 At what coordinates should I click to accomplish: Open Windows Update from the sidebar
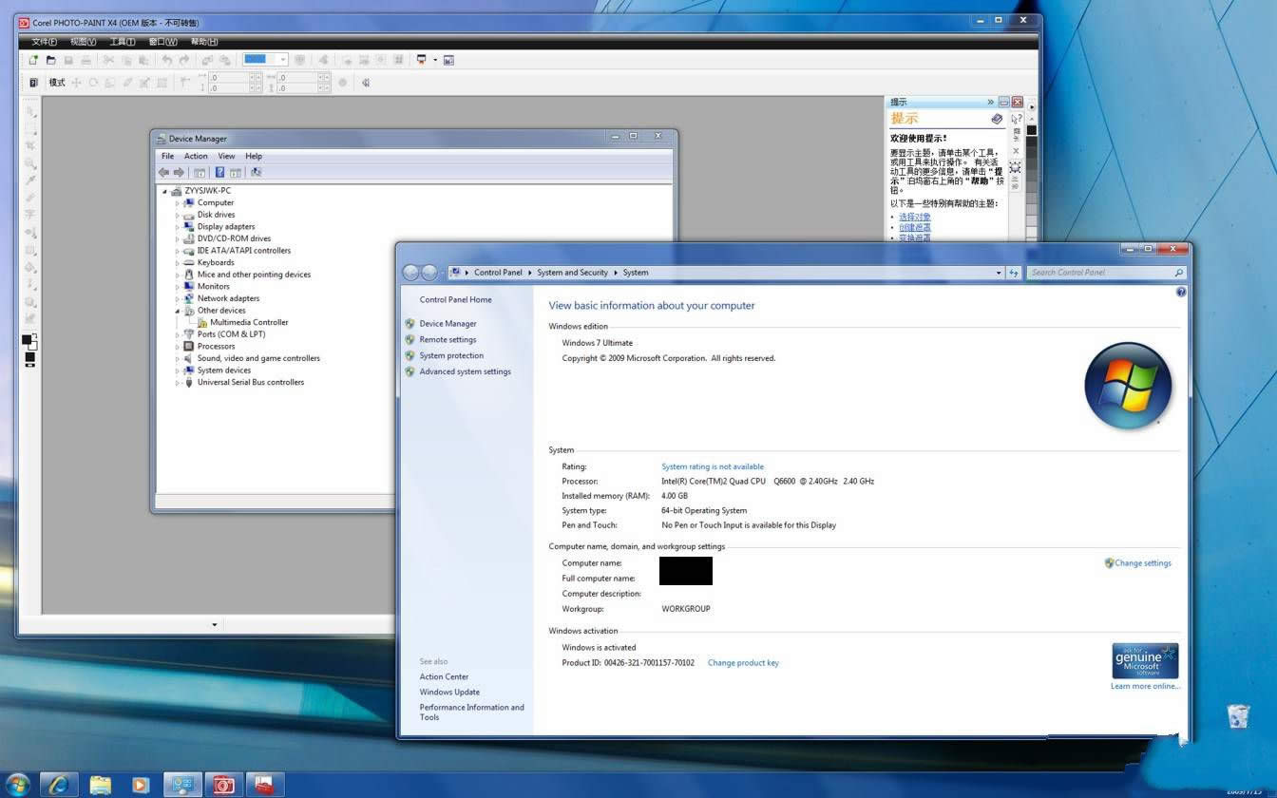tap(449, 692)
